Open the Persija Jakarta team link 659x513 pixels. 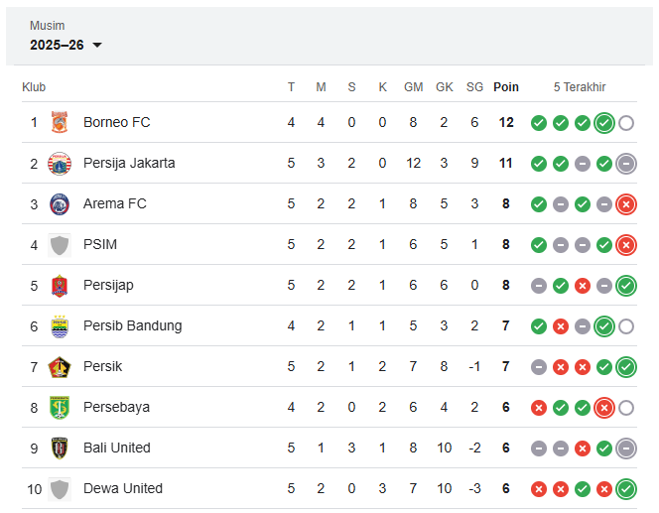click(x=129, y=163)
